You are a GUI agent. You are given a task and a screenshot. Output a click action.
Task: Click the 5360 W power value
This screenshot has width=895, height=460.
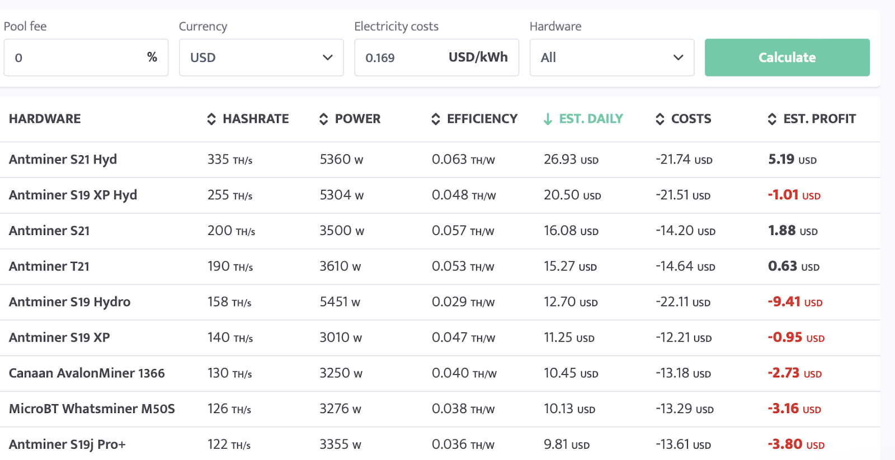click(341, 160)
